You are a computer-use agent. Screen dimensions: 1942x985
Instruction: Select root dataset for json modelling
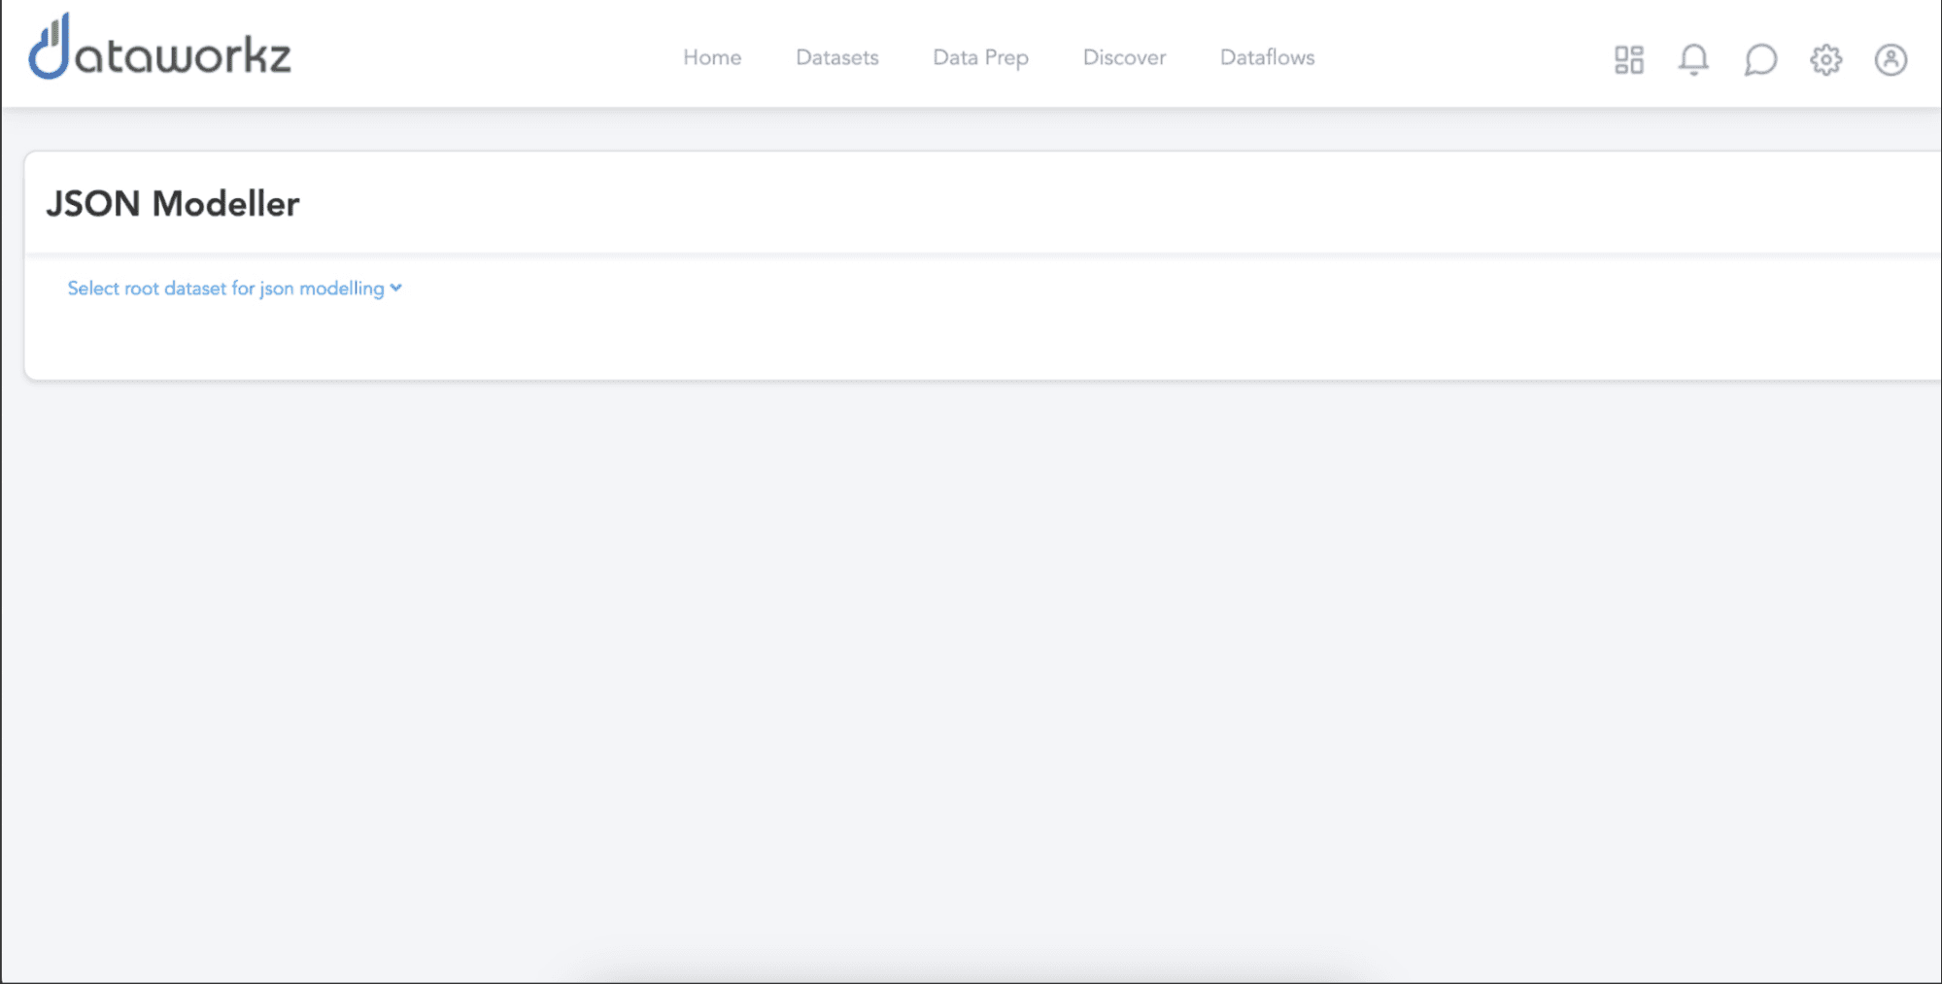point(225,289)
